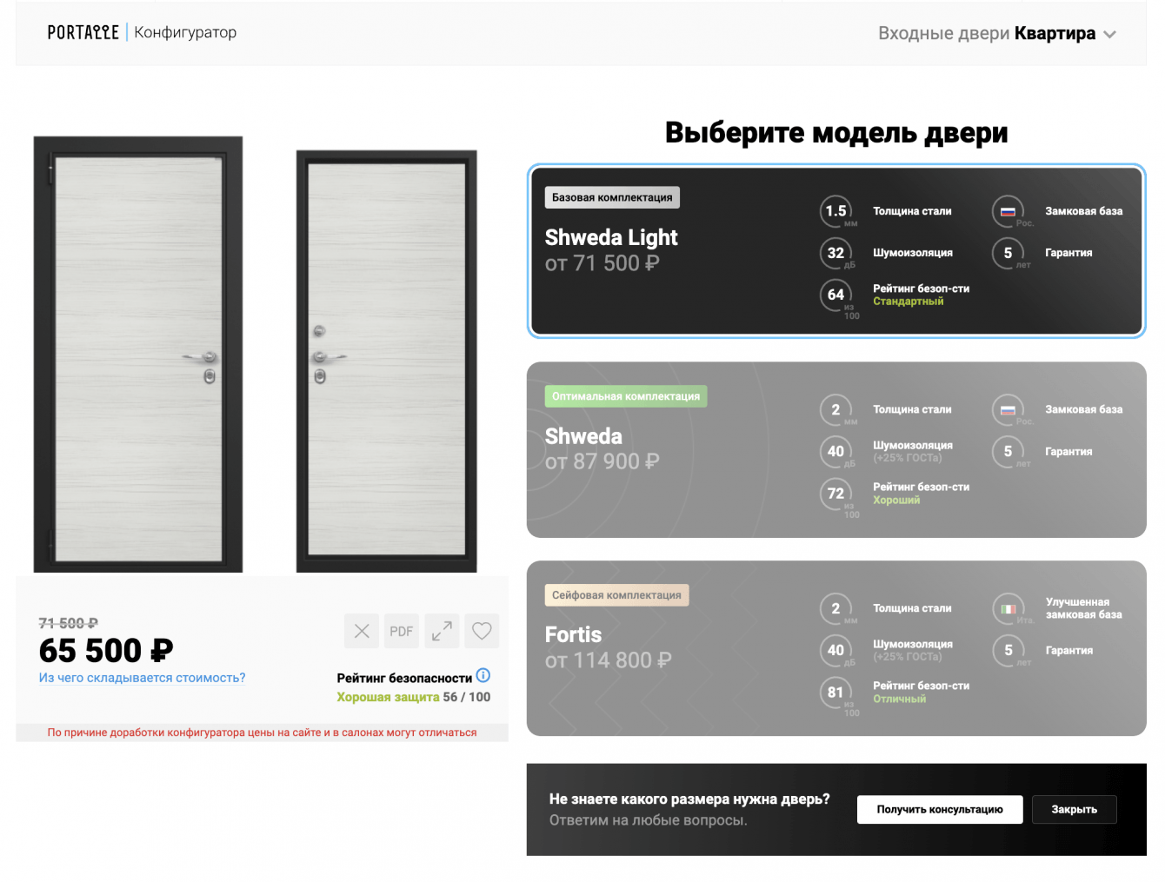Viewport: 1165px width, 882px height.
Task: Click Shweda Light steel thickness 1.5 badge
Action: click(835, 211)
